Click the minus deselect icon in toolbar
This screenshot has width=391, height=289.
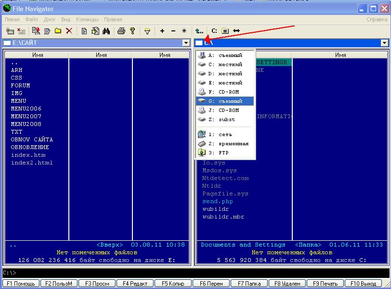(x=173, y=31)
